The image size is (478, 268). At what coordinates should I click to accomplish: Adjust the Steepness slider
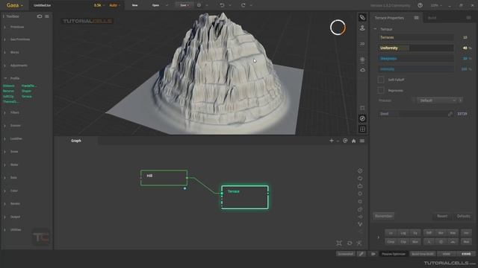(x=416, y=58)
